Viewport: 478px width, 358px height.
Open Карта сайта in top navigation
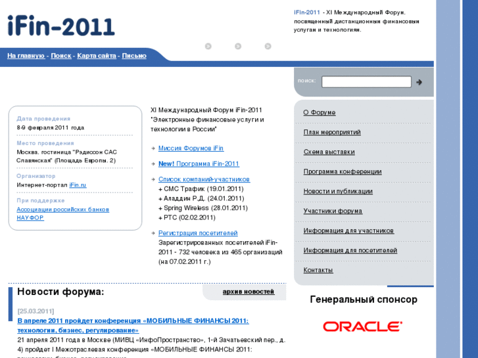(97, 56)
